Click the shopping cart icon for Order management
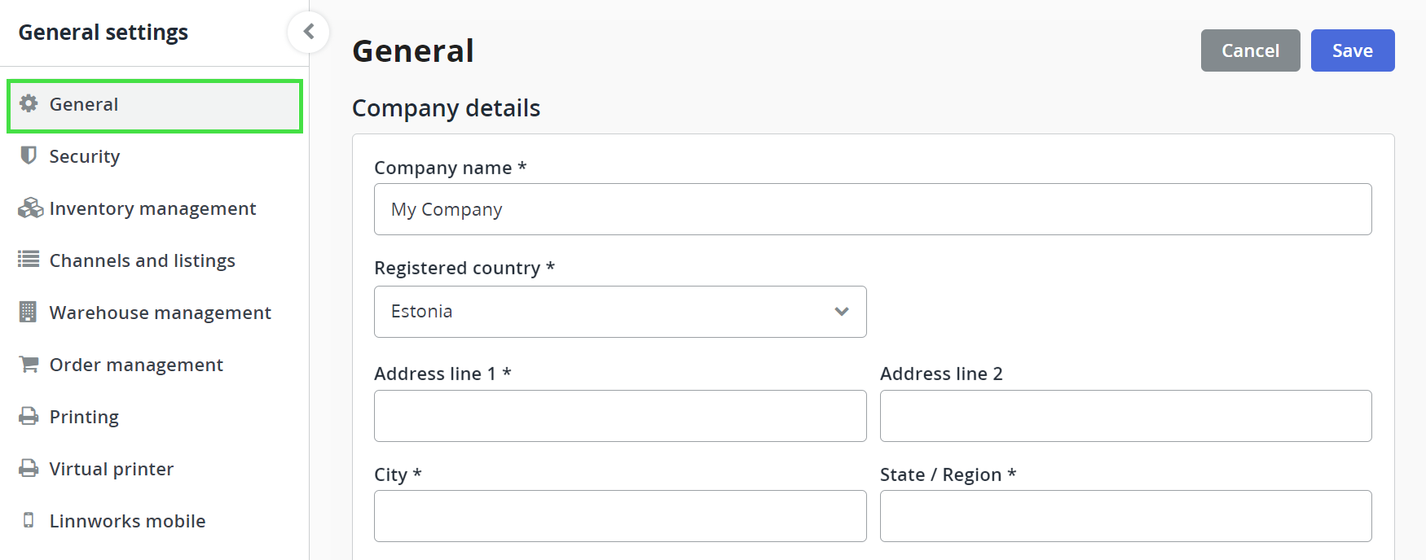 [x=29, y=364]
